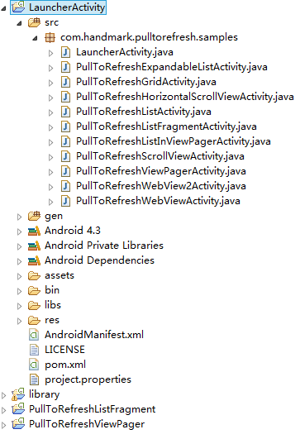This screenshot has width=300, height=439.
Task: Click the Java icon beside PullToRefreshListInViewPagerActivity.java
Action: click(x=66, y=141)
